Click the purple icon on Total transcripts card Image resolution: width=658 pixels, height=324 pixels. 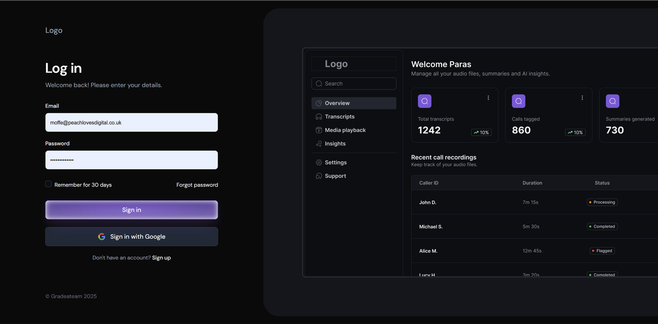[424, 101]
